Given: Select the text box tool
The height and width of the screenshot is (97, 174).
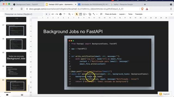Looking at the screenshot, I should point(80,14).
